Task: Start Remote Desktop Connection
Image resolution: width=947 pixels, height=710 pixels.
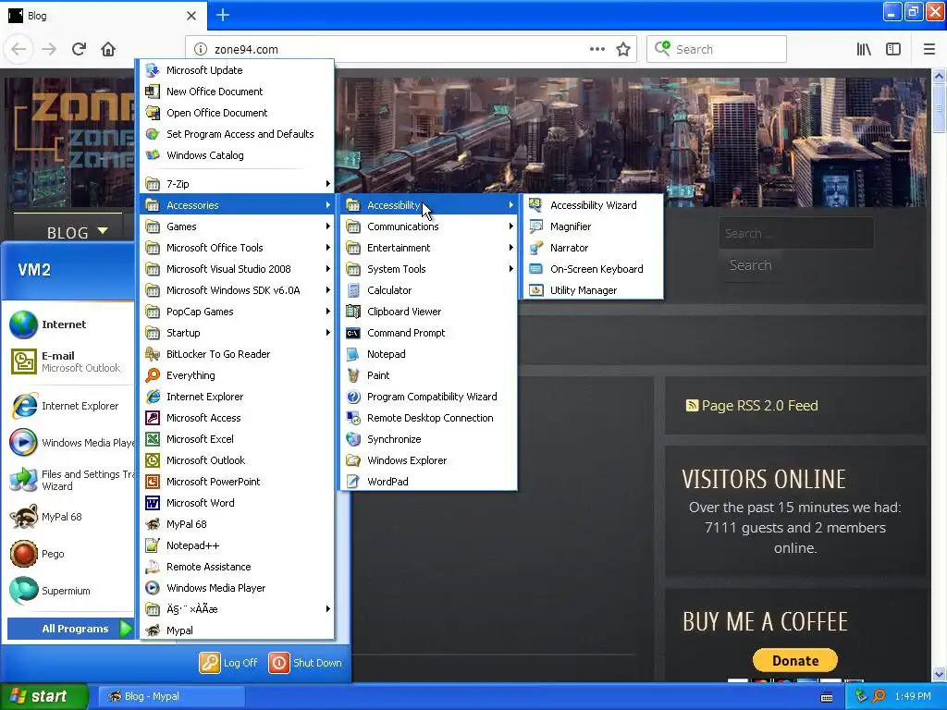Action: 428,418
